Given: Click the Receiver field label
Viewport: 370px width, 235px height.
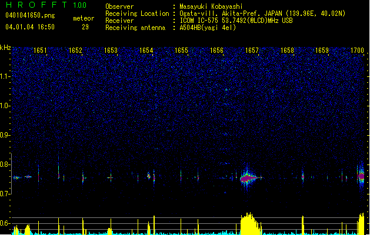Looking at the screenshot, I should (x=119, y=21).
